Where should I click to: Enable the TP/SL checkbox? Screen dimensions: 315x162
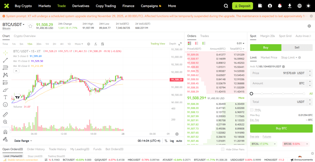[252, 110]
